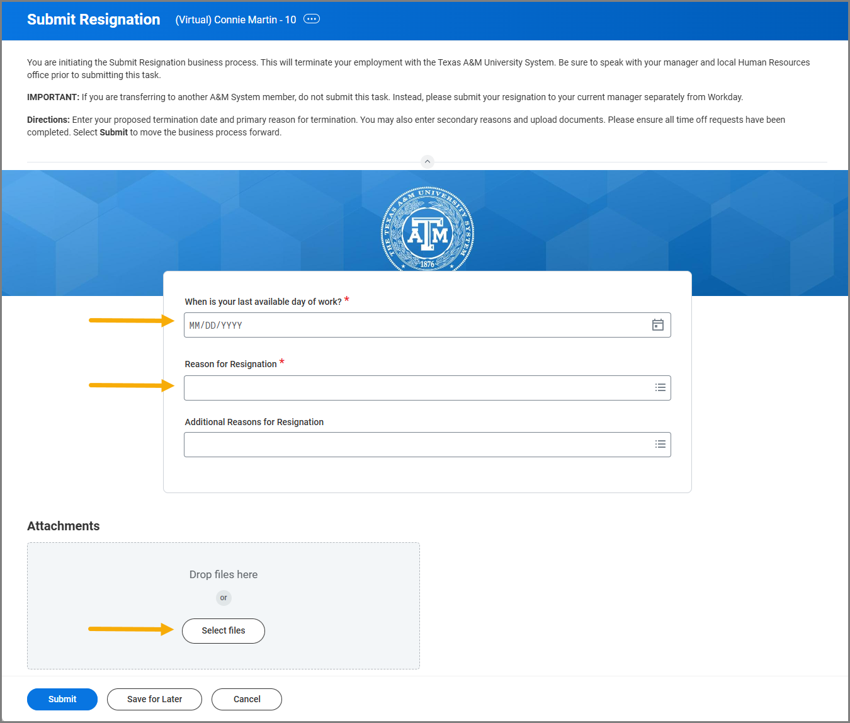Screen dimensions: 850x723
Task: Click the "Reason for Resignation" field label
Action: (231, 364)
